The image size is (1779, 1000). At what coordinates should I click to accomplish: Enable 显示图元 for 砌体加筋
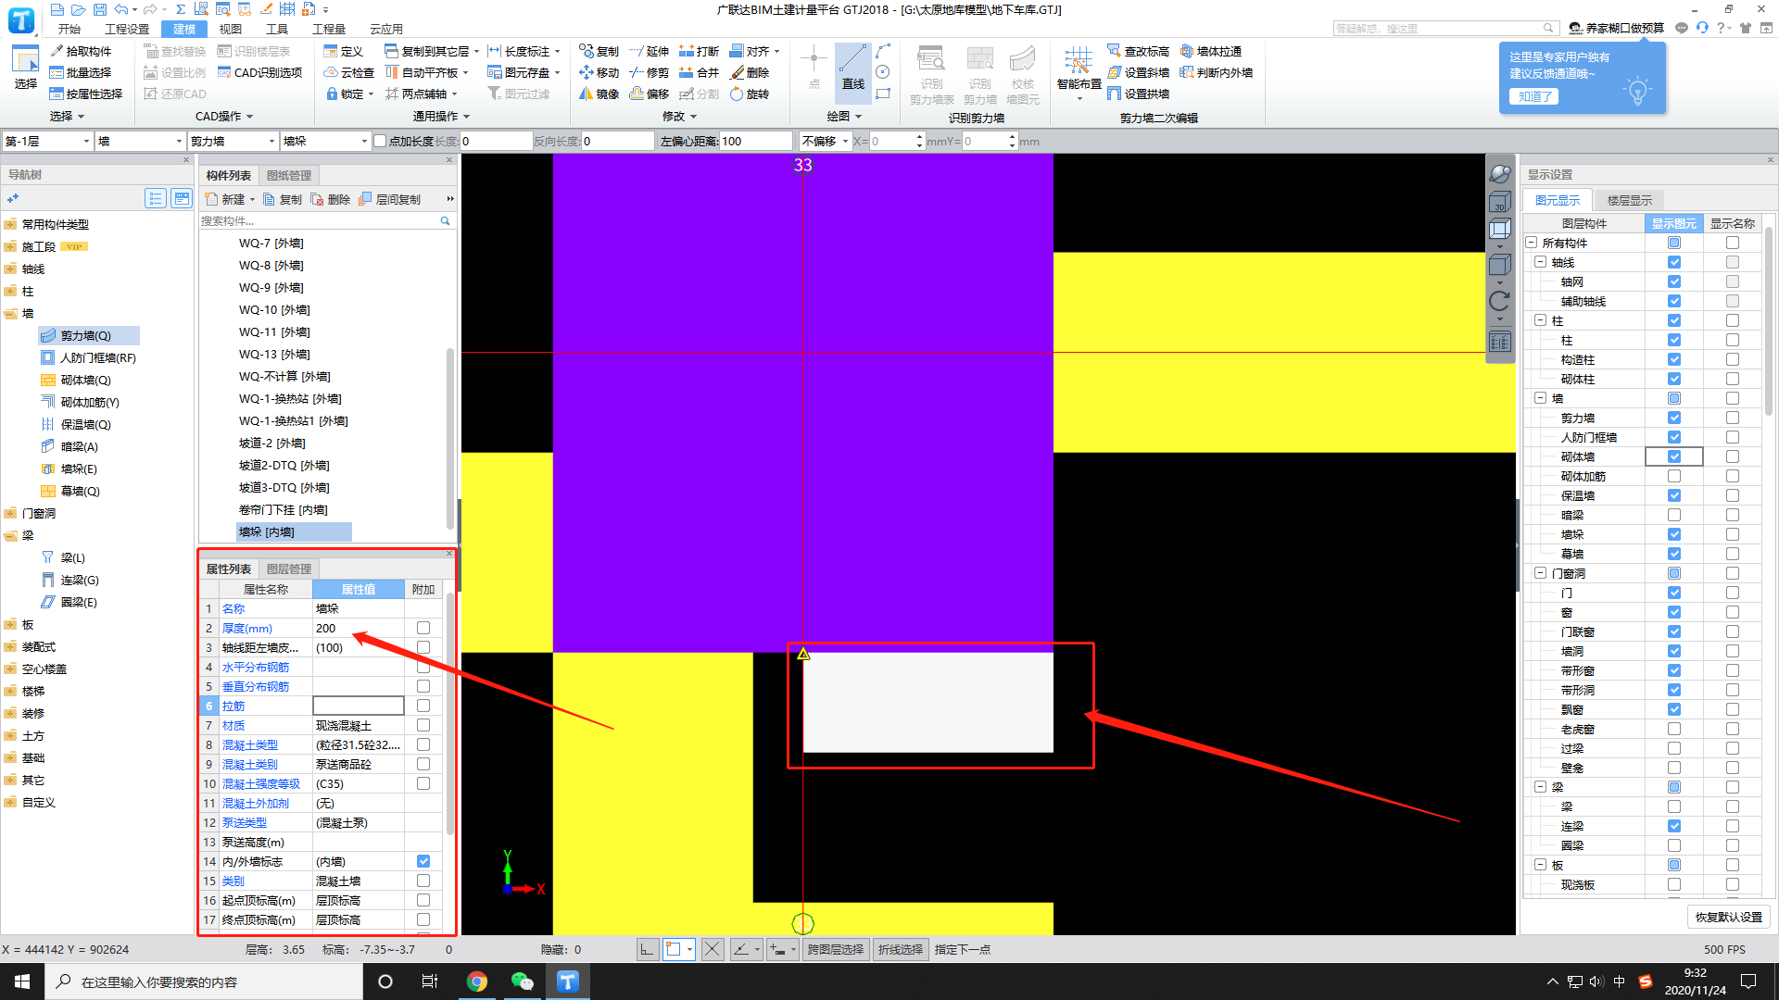pos(1674,476)
